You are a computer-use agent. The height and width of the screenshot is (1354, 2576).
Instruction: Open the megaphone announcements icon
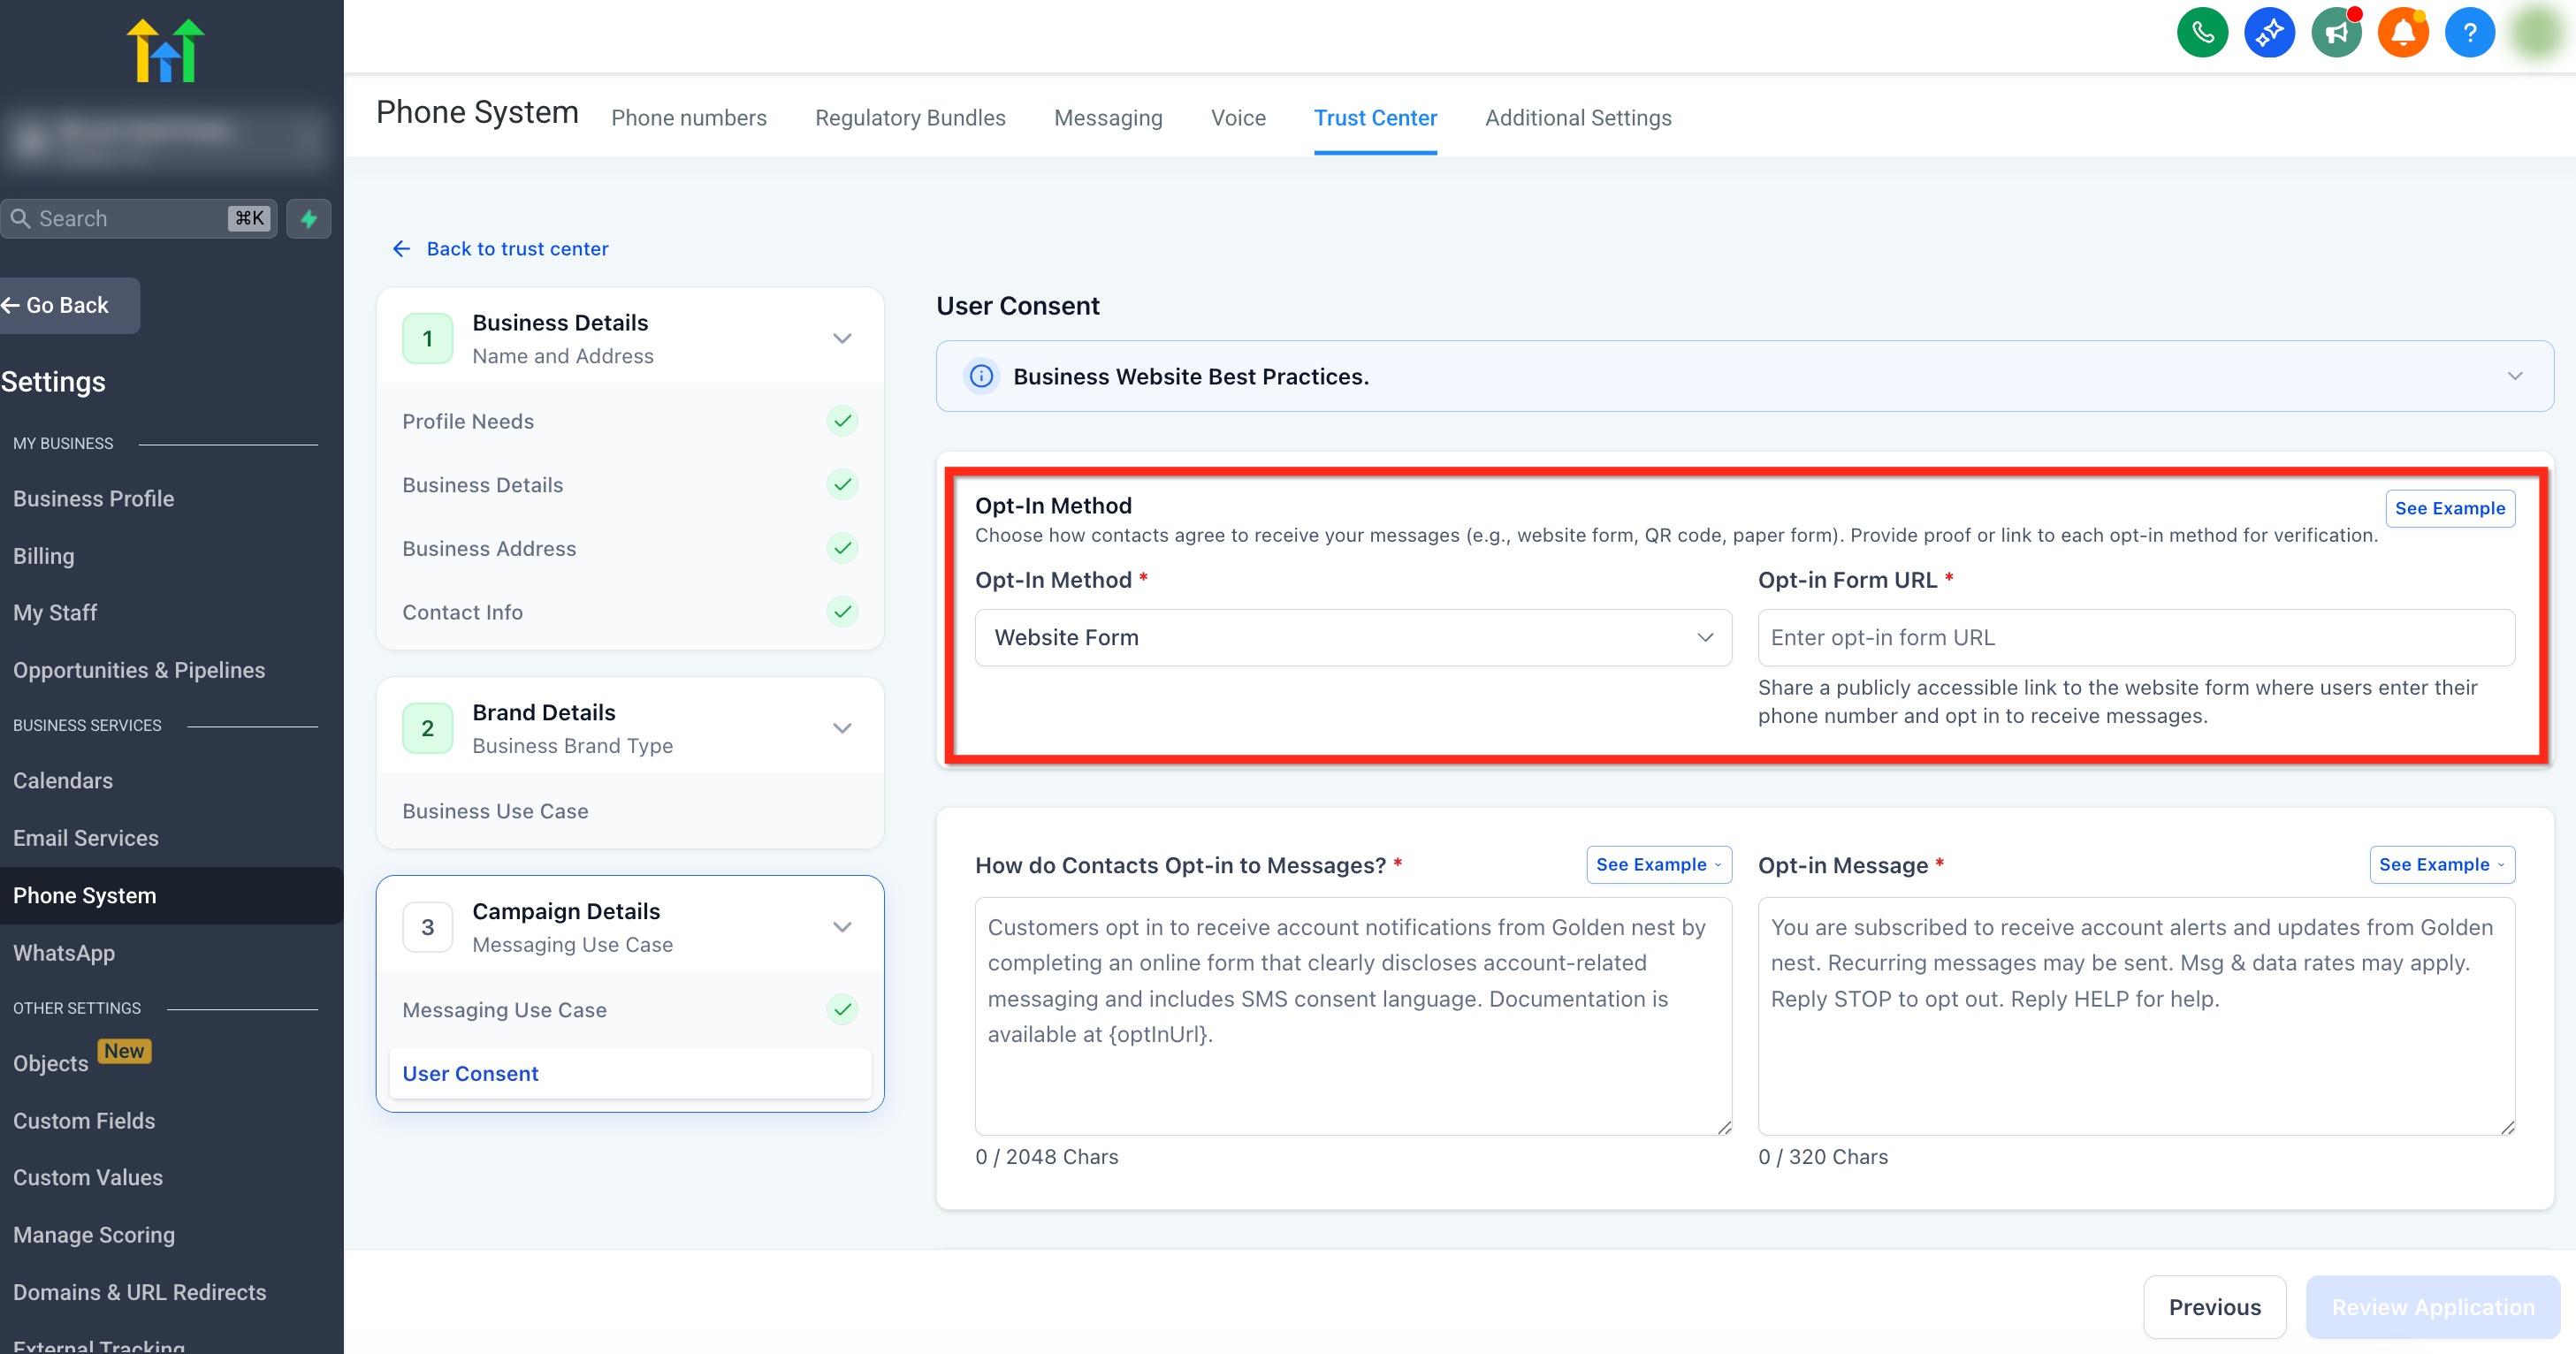point(2336,33)
